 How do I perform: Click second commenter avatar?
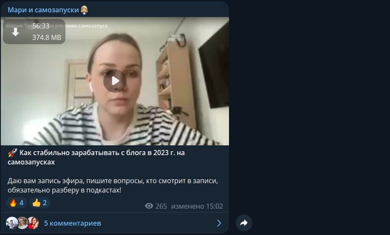23,223
